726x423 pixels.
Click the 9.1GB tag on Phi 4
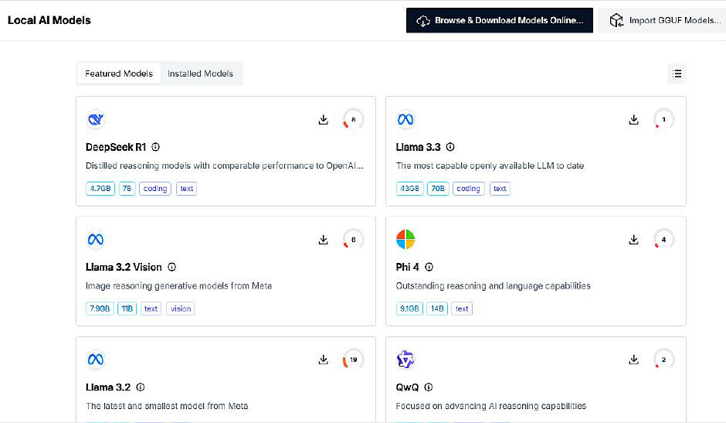(409, 309)
